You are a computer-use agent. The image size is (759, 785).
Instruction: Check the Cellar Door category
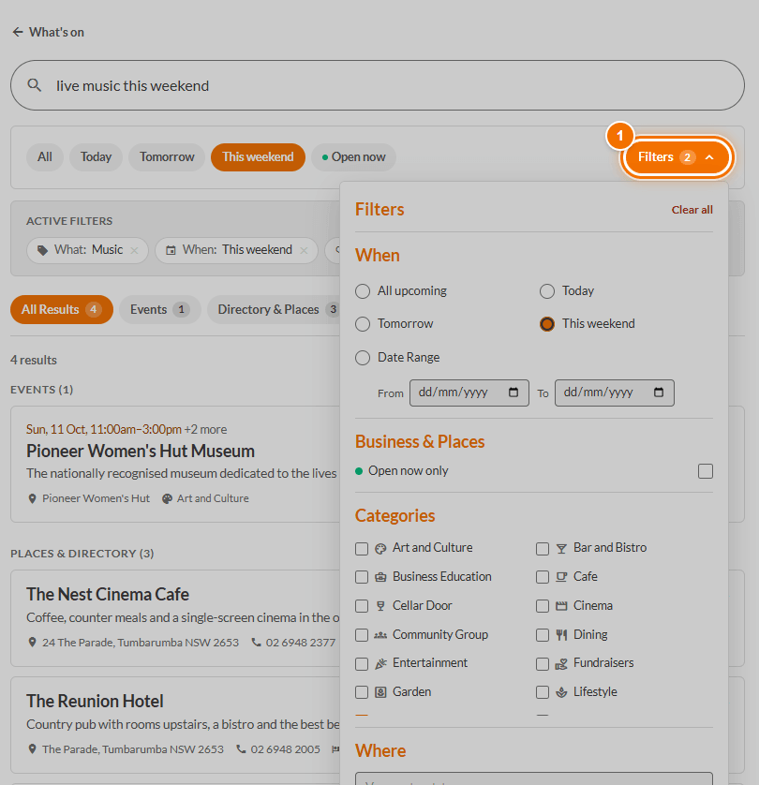pos(362,606)
